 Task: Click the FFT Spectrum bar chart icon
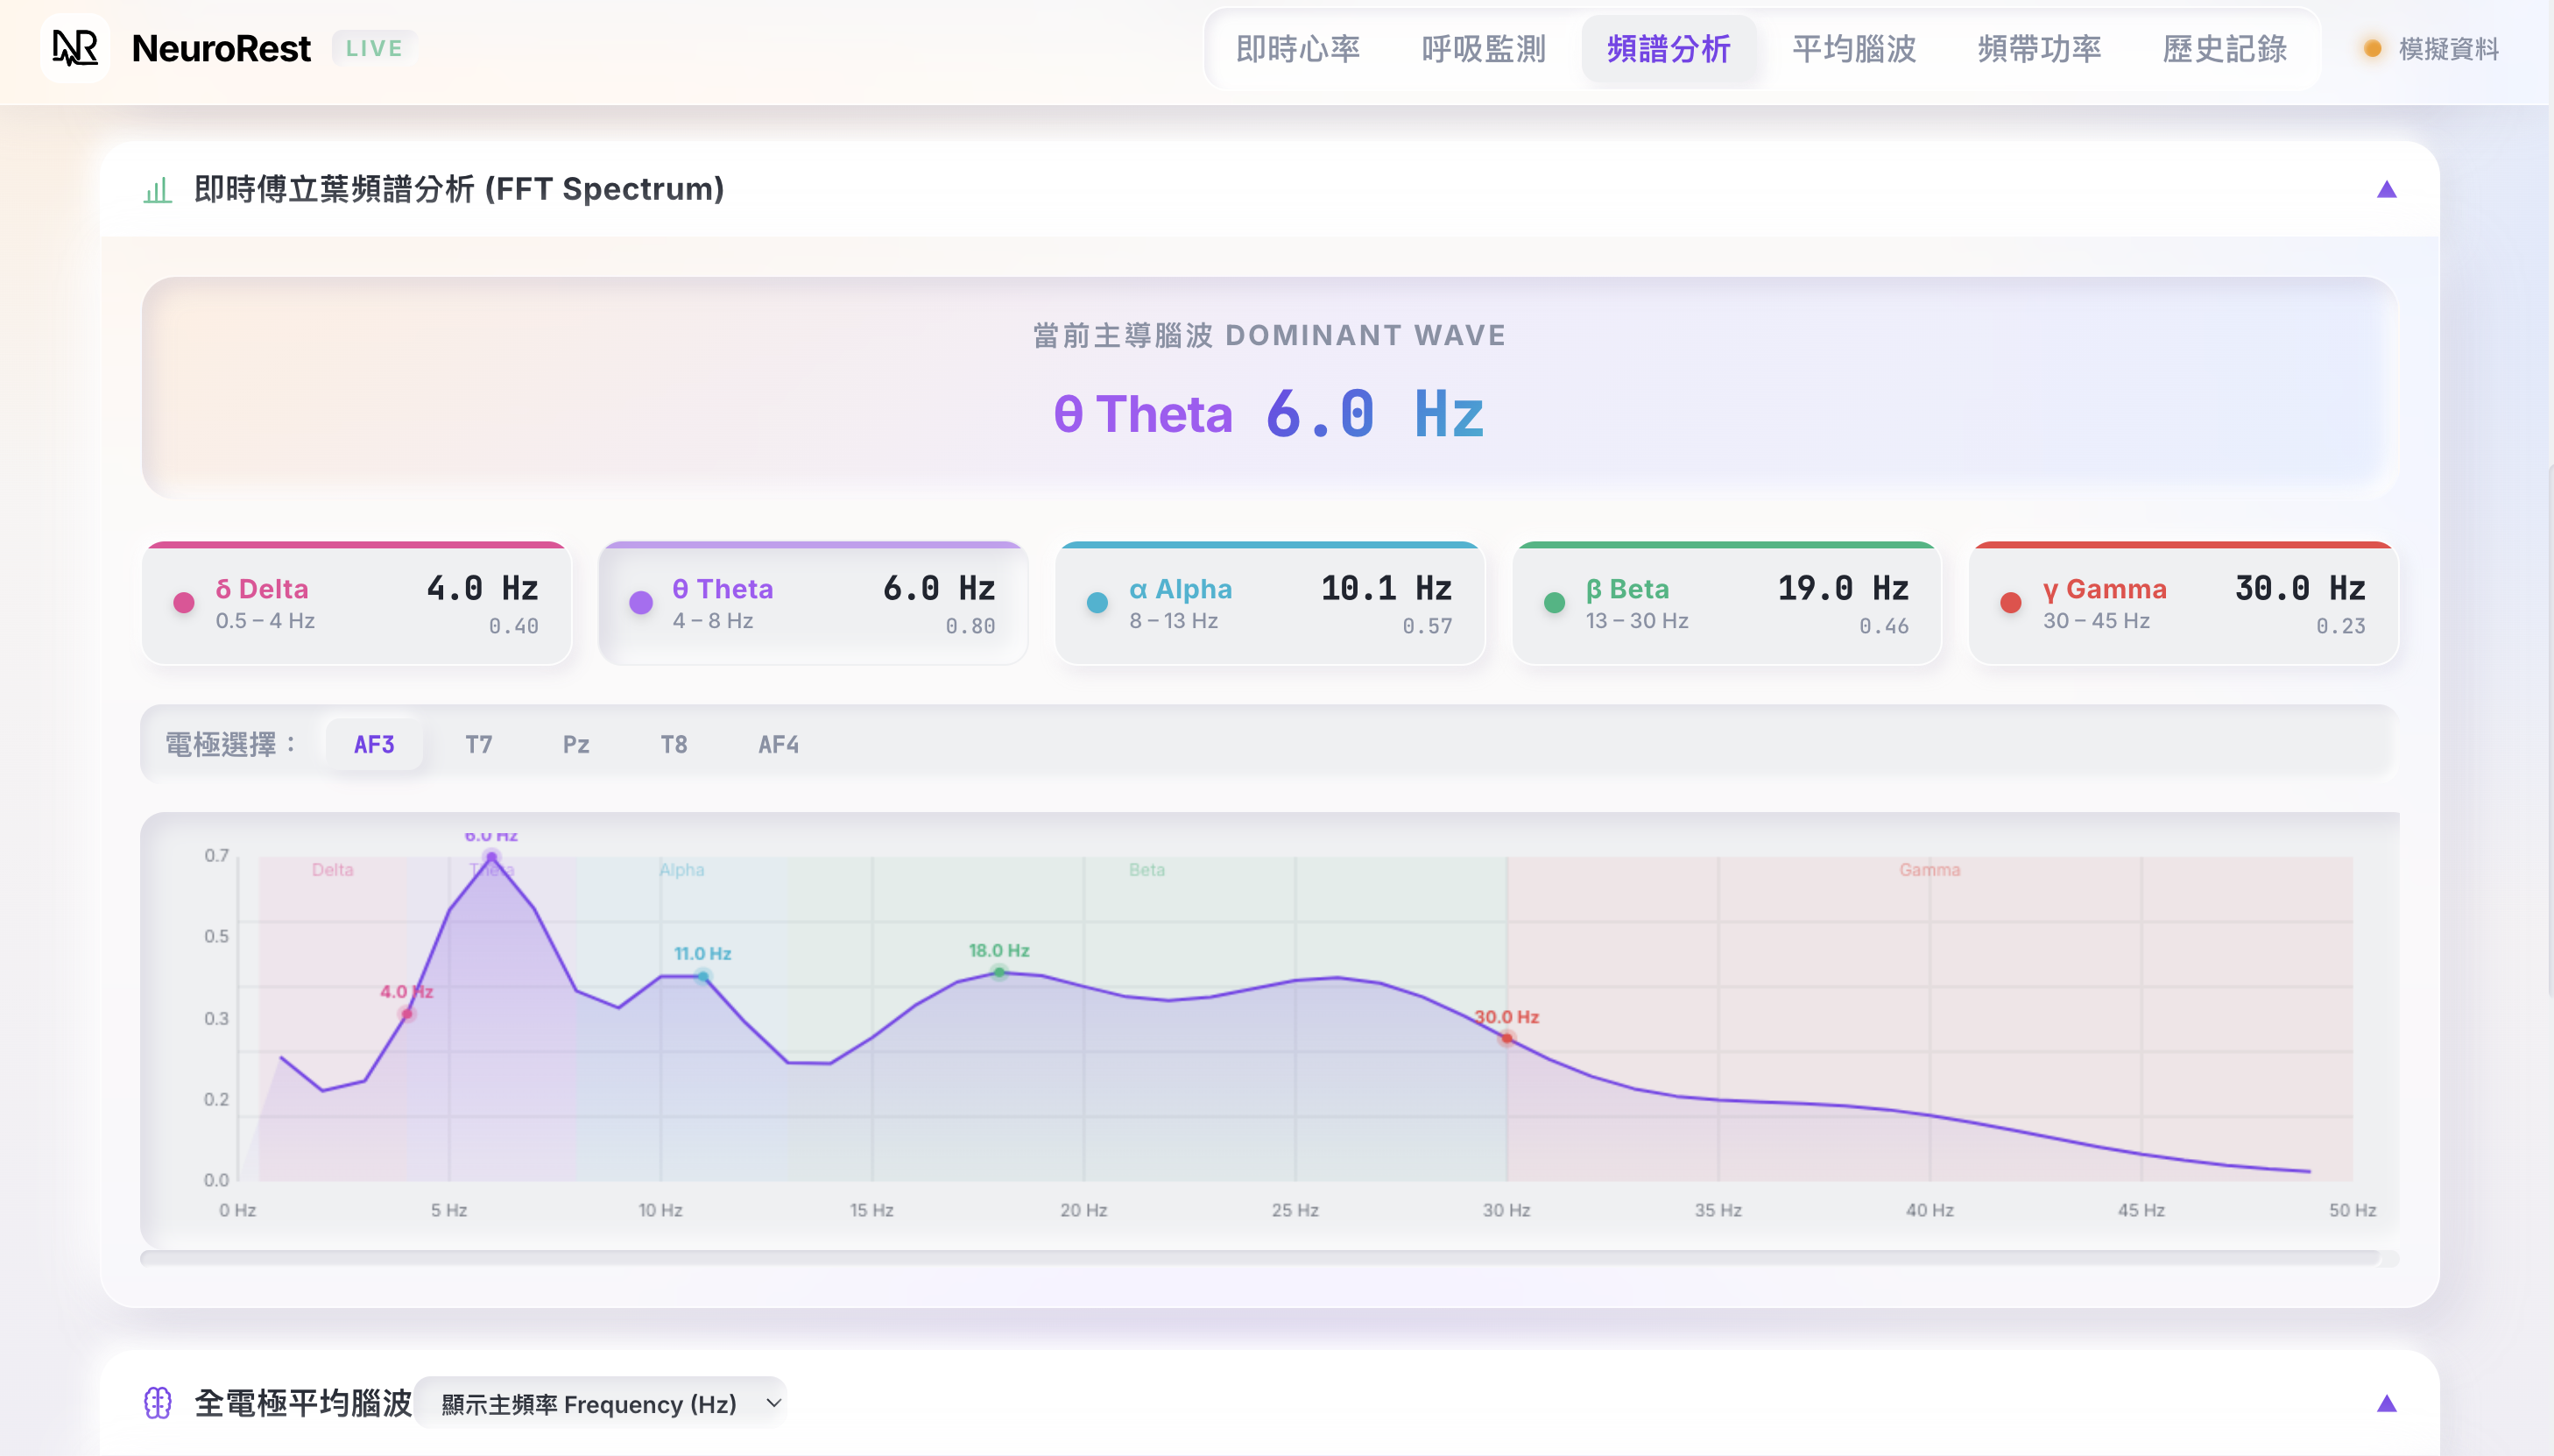click(158, 189)
